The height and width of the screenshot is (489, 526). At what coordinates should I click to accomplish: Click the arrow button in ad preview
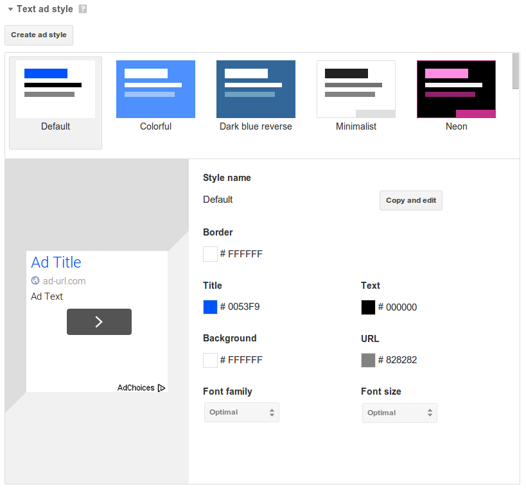[99, 322]
